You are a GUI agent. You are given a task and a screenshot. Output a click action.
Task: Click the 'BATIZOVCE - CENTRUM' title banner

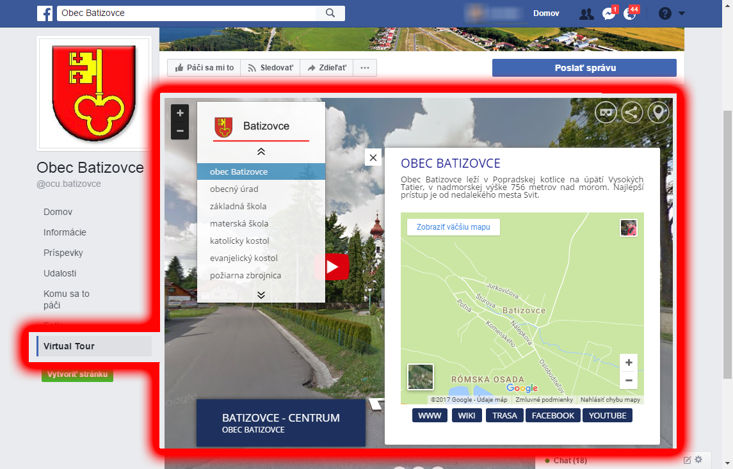coord(281,423)
